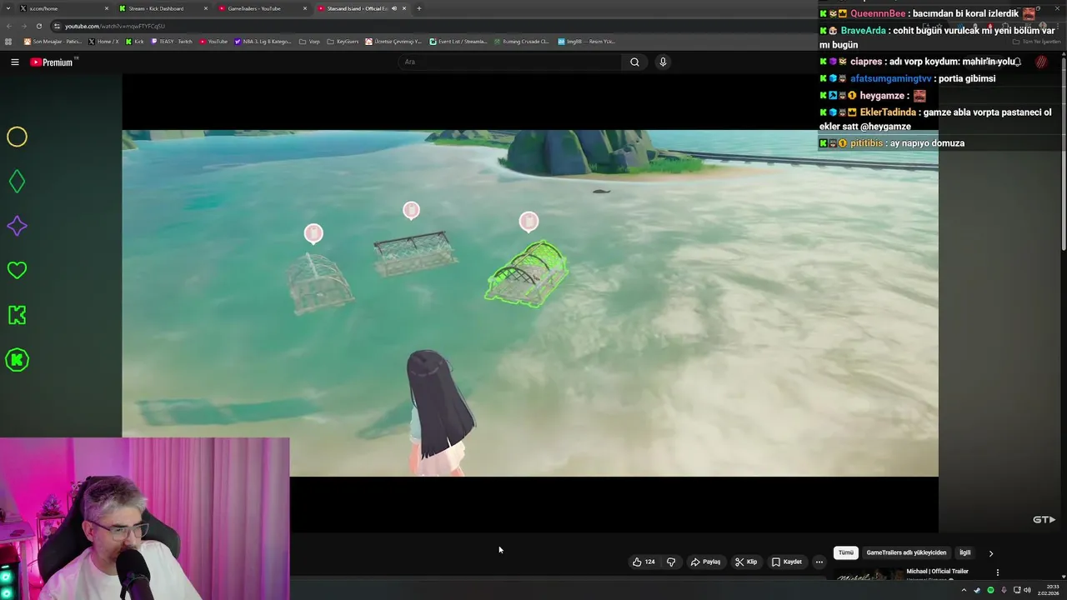This screenshot has height=600, width=1067.
Task: Like the video with thumbs up
Action: [x=644, y=562]
